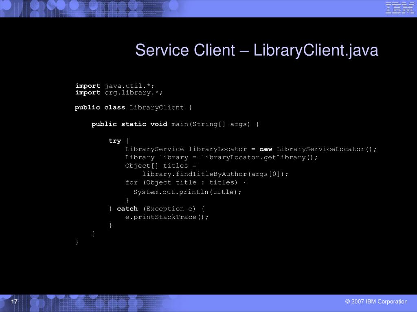Click the '© 2007 IBM Corporation' footer text
The width and height of the screenshot is (417, 312).
click(x=376, y=301)
